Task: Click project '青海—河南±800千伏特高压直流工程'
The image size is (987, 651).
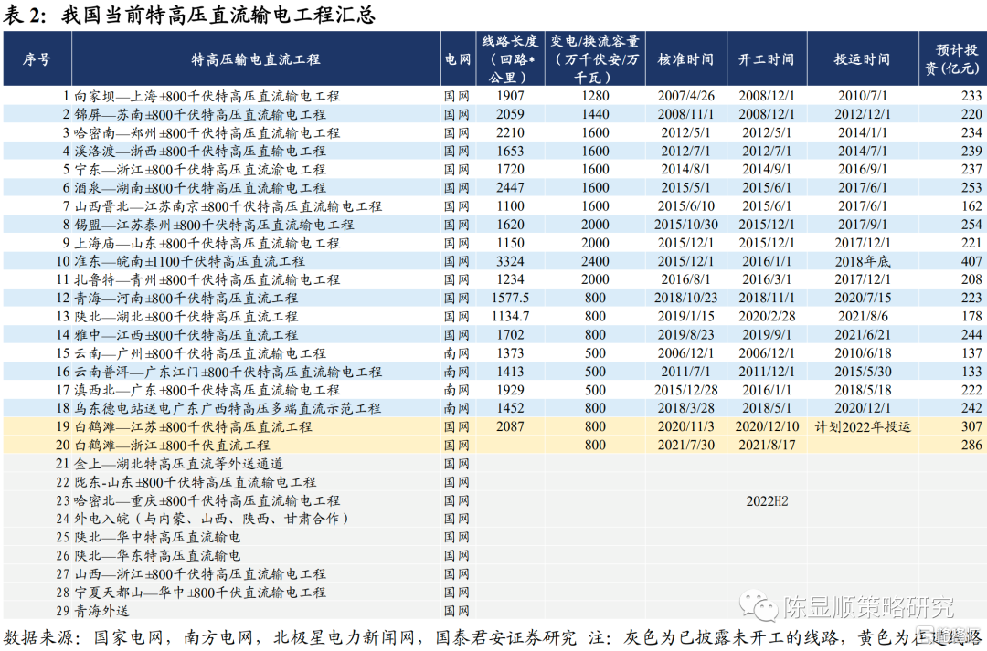Action: coord(186,299)
